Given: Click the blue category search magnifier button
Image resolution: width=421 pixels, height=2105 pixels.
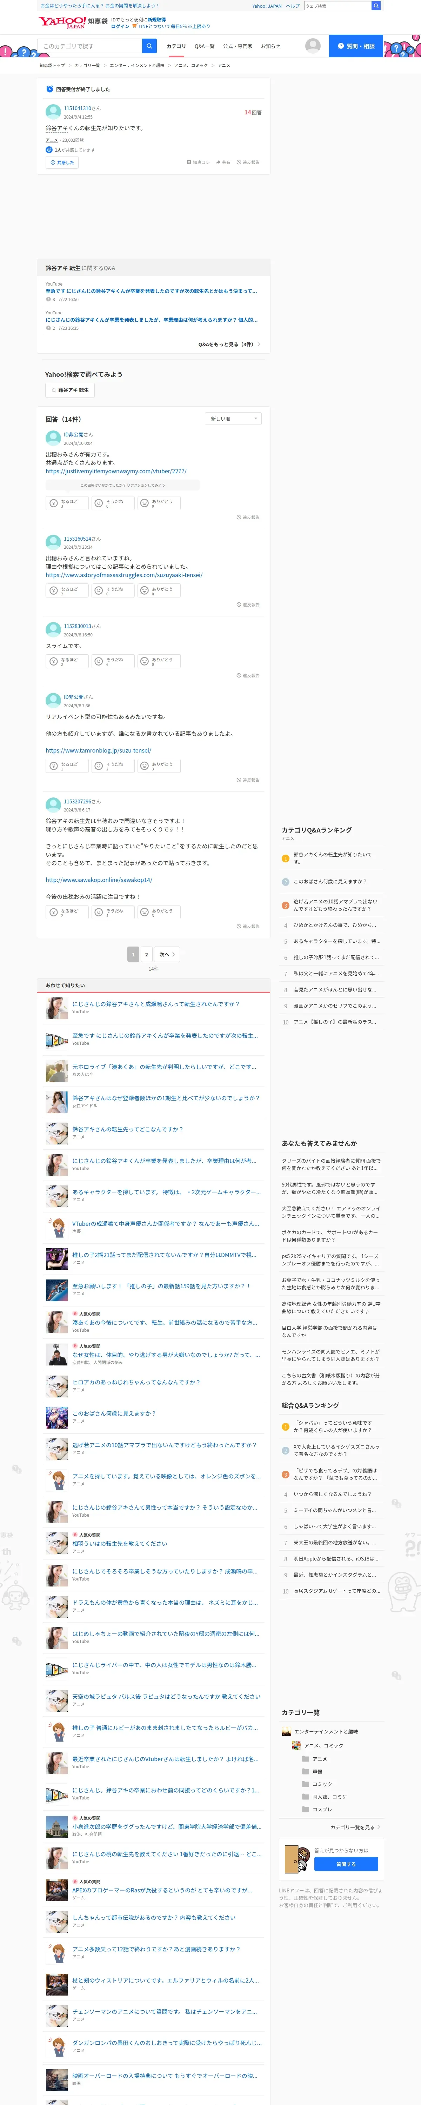Looking at the screenshot, I should (x=149, y=46).
